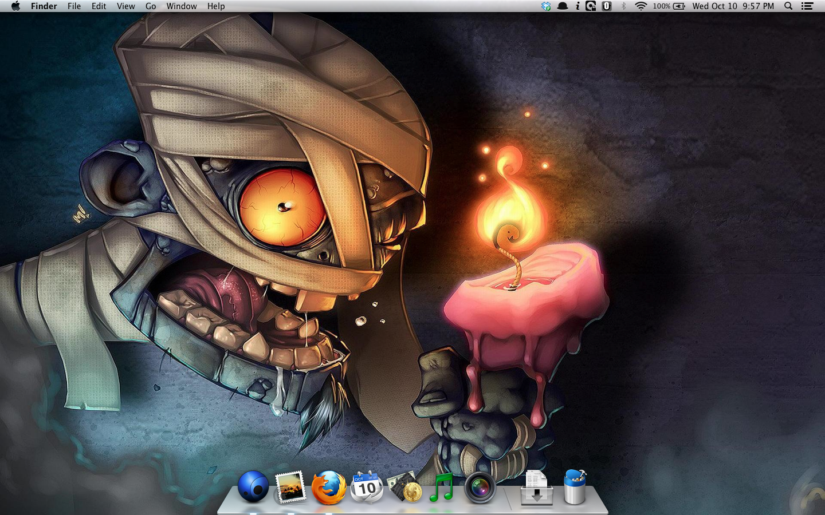Open the Oct 10 calendar sync Dock icon

[x=367, y=487]
